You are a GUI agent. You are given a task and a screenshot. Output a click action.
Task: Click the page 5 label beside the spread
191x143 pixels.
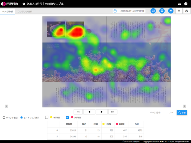click(x=184, y=106)
